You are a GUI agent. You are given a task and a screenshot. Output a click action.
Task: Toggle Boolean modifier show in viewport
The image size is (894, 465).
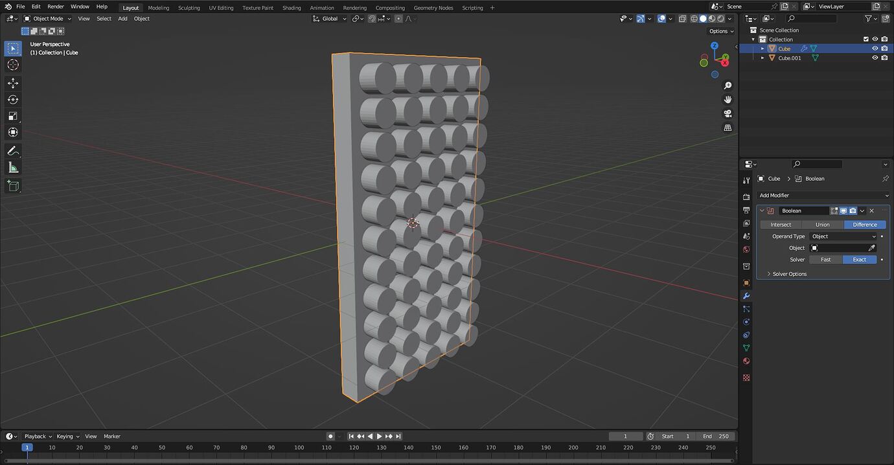tap(843, 210)
